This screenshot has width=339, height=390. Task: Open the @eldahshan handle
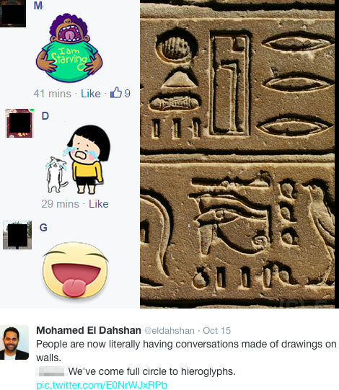coord(169,331)
